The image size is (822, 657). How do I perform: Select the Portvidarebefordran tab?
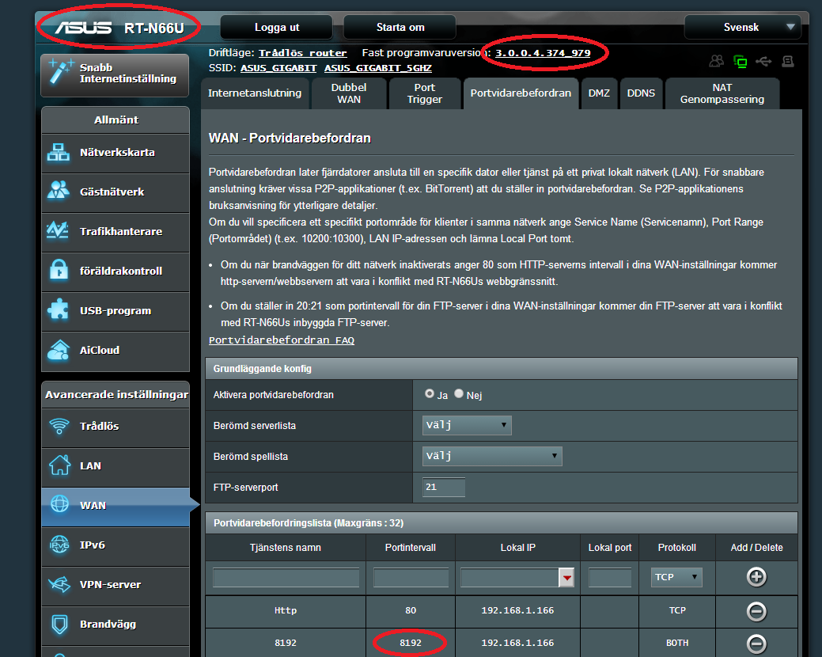(x=521, y=93)
